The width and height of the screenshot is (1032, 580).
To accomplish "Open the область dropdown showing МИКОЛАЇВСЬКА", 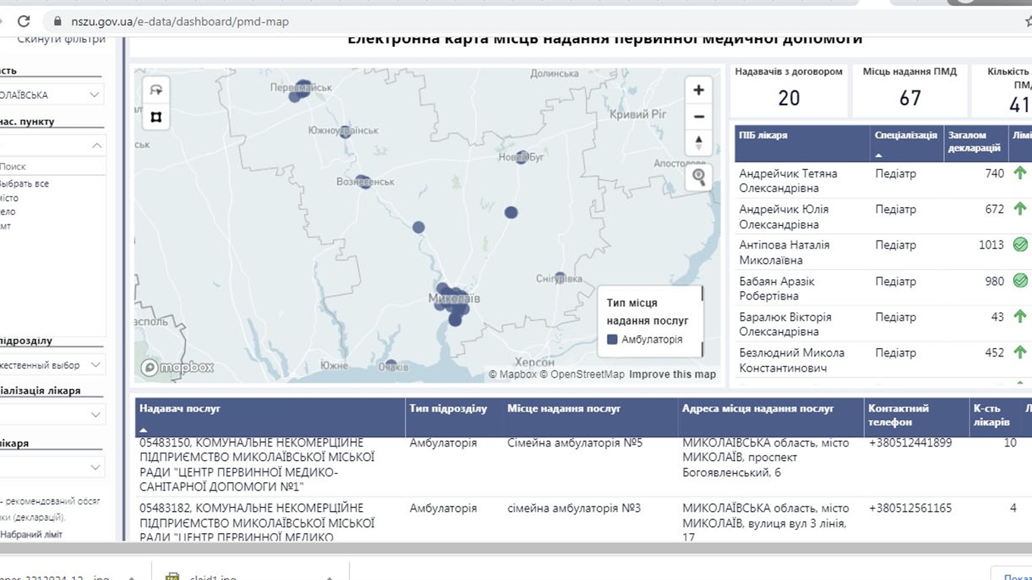I will coord(52,95).
